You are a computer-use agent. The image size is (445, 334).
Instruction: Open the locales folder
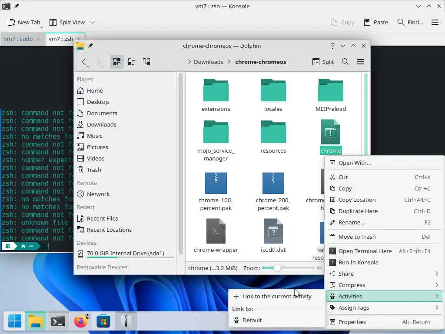(273, 95)
